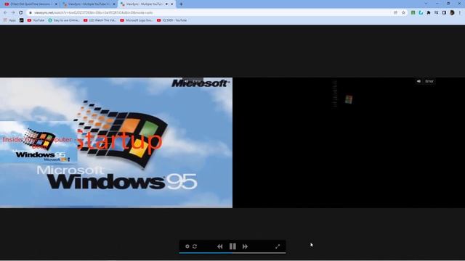The width and height of the screenshot is (465, 261).
Task: Pause the synced ViewSync videos
Action: 232,246
